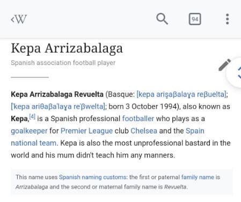Tap the floating blue chevron button at right edge
This screenshot has height=202, width=241.
click(236, 72)
